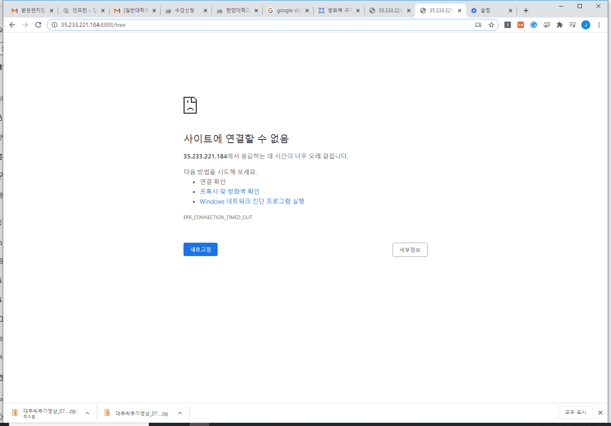
Task: Close the 수강신청 tab
Action: [205, 11]
